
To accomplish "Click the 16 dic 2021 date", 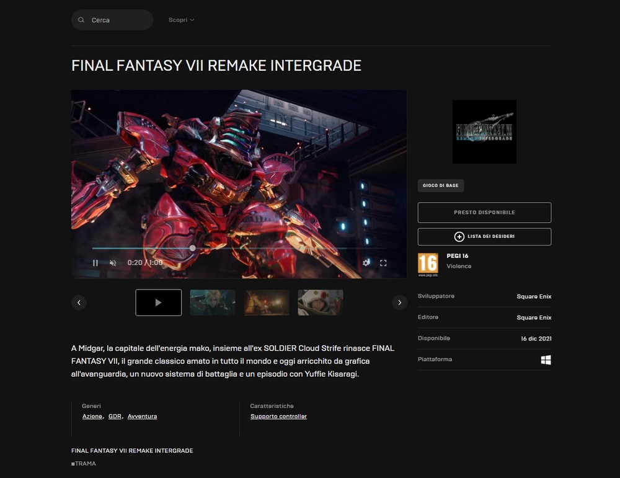I will (x=536, y=339).
